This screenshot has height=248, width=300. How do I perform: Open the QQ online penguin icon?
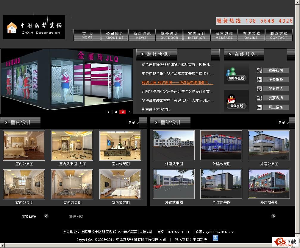[x=236, y=101]
